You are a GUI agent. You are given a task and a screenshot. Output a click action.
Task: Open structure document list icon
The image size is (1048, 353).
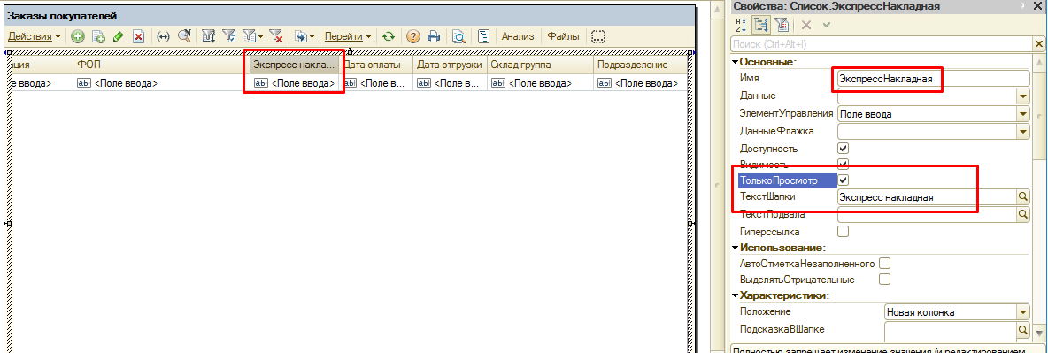click(x=484, y=36)
